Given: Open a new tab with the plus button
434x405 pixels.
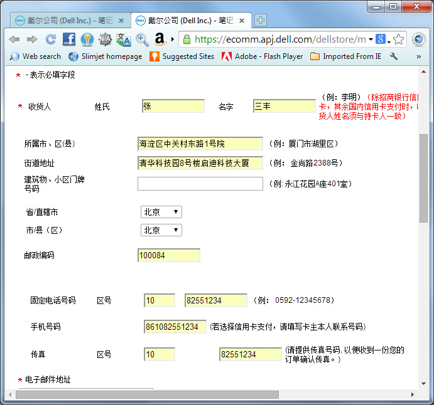Looking at the screenshot, I should coord(261,20).
